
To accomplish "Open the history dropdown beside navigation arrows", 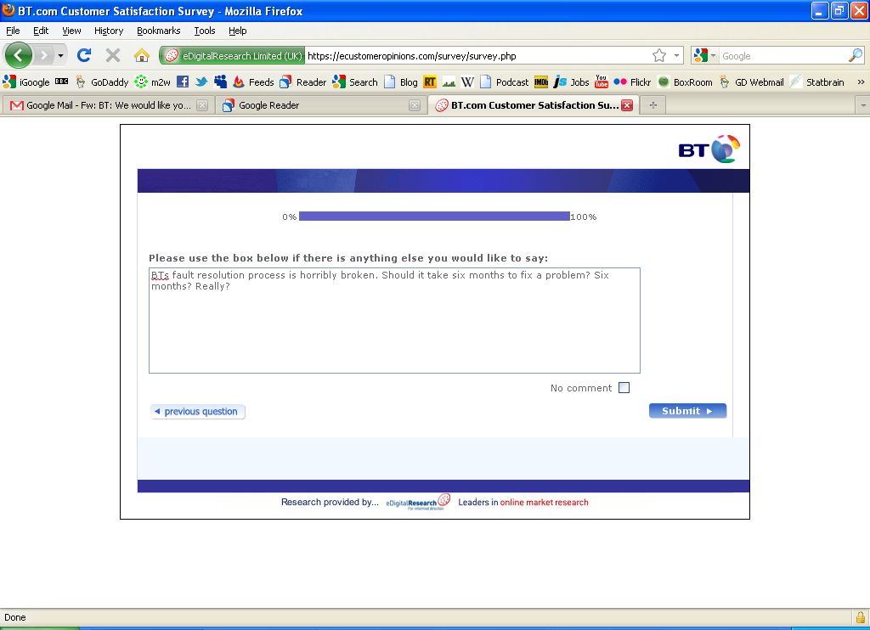I will (60, 56).
